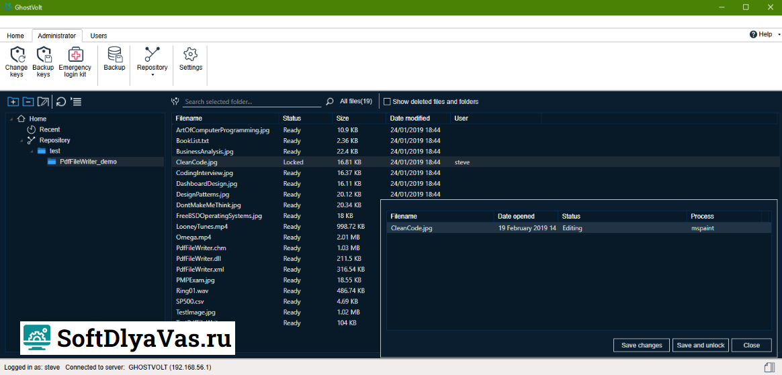Sort by Size column header
782x375 pixels.
point(359,119)
